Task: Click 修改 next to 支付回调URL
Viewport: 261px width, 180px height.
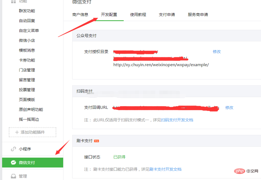Action: [229, 108]
